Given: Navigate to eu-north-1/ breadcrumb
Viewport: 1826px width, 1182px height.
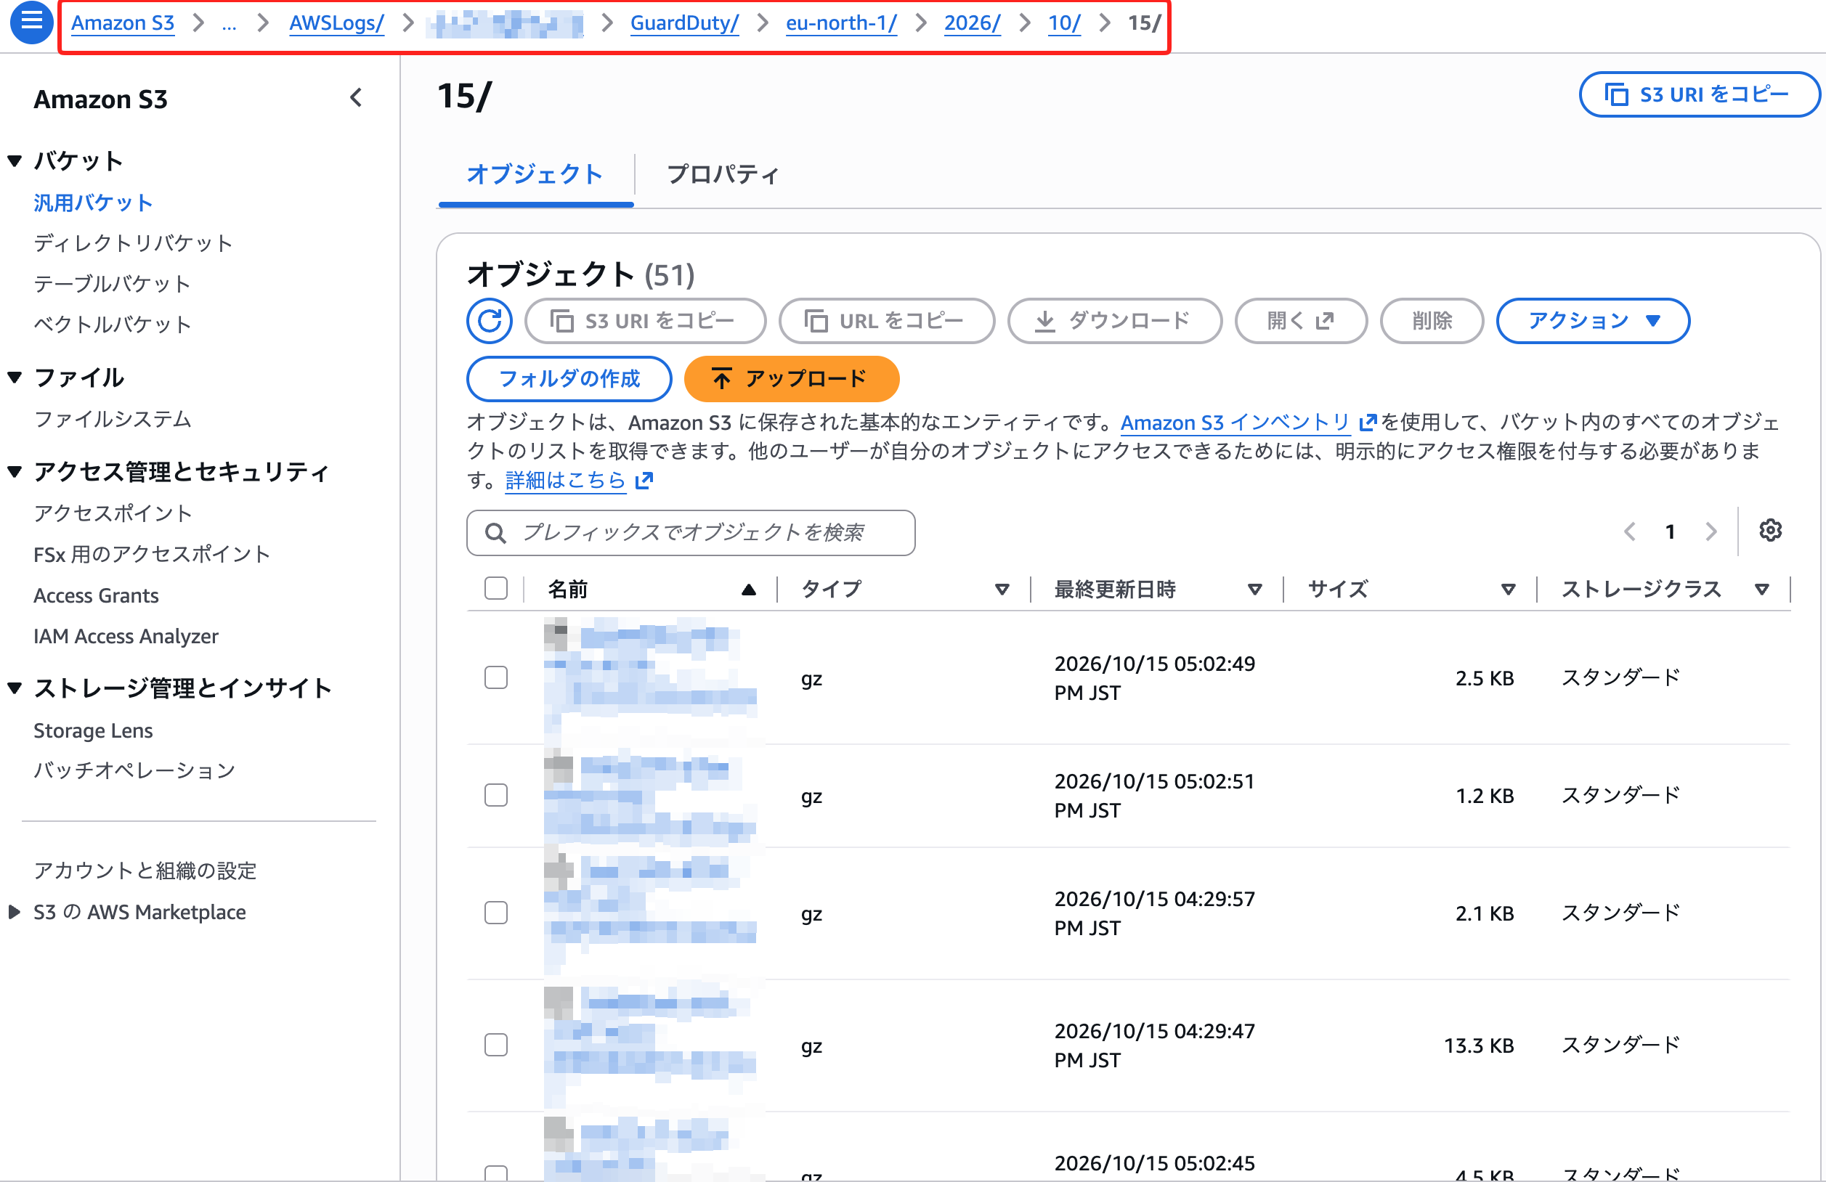Looking at the screenshot, I should click(x=841, y=23).
